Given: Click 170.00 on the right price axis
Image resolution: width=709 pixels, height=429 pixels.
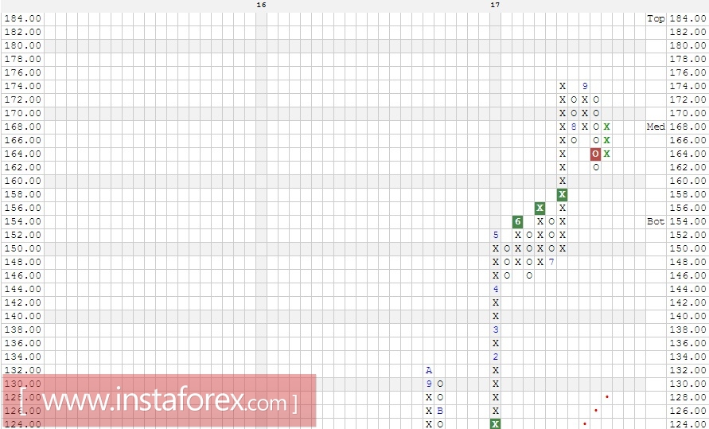Looking at the screenshot, I should pyautogui.click(x=688, y=113).
